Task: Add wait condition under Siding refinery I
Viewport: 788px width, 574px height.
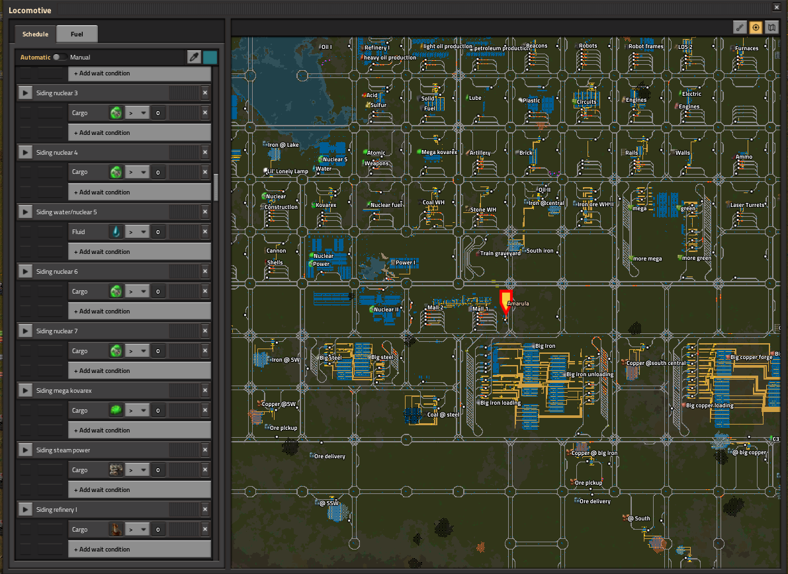Action: [140, 550]
